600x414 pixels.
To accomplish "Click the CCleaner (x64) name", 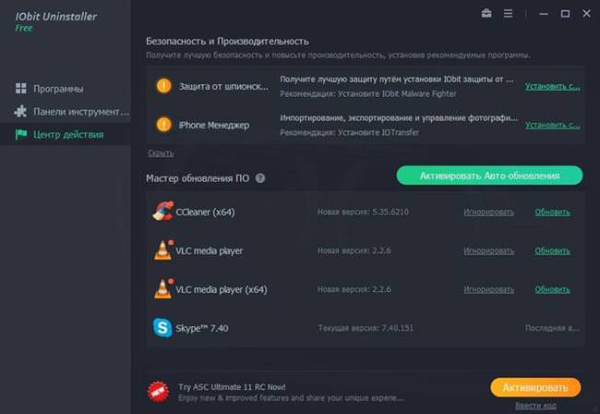I will [x=205, y=212].
